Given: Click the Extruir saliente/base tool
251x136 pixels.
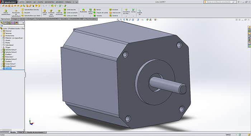Looking at the screenshot, I should pos(6,12).
